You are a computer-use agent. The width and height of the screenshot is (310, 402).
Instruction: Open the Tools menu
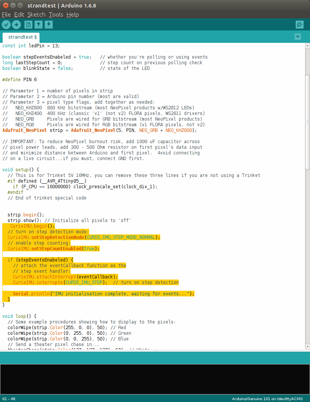(56, 15)
